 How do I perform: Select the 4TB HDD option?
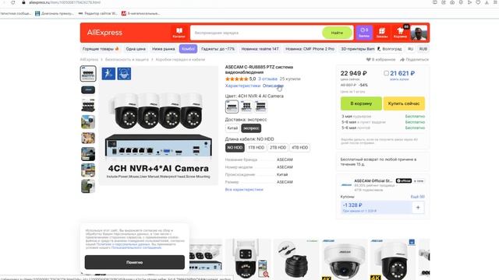point(299,148)
